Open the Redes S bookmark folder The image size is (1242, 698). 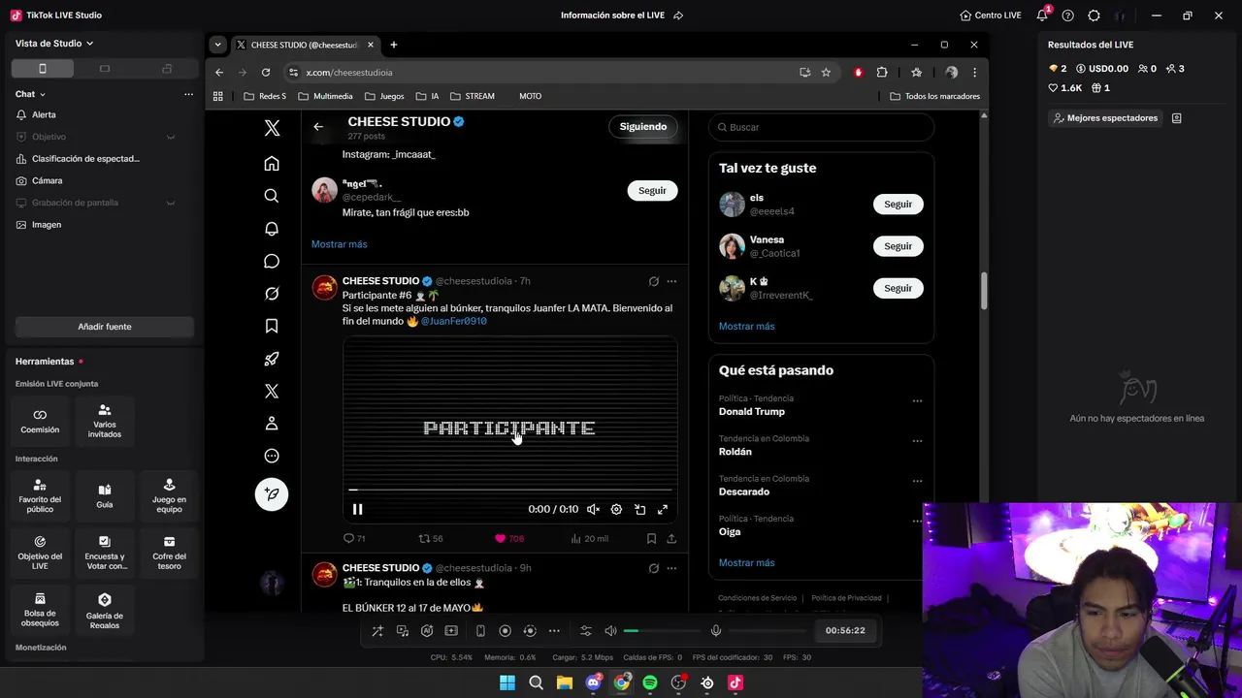click(265, 96)
